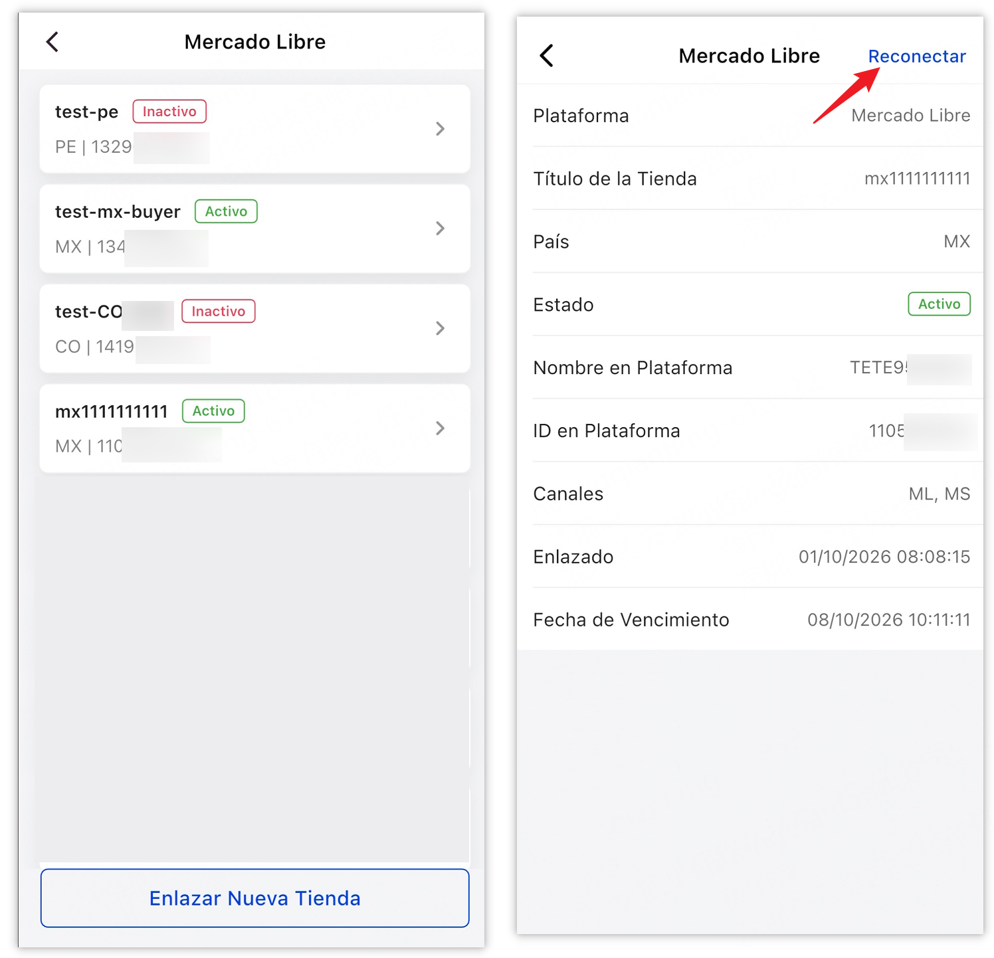Click the Inactivo badge on test-CO
This screenshot has height=958, width=994.
(218, 311)
